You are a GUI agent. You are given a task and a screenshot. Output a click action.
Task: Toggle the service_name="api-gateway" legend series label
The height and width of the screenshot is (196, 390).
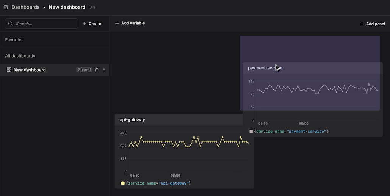click(158, 183)
